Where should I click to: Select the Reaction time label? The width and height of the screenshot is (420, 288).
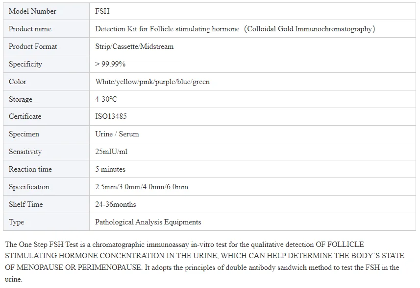pos(30,169)
